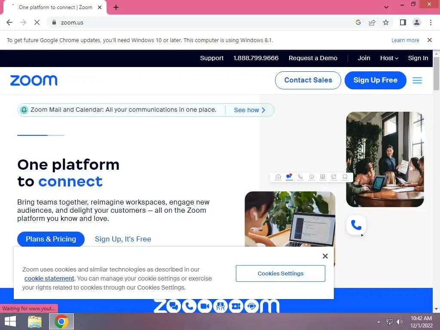Click the home icon in Zoom mockup bar

(278, 177)
